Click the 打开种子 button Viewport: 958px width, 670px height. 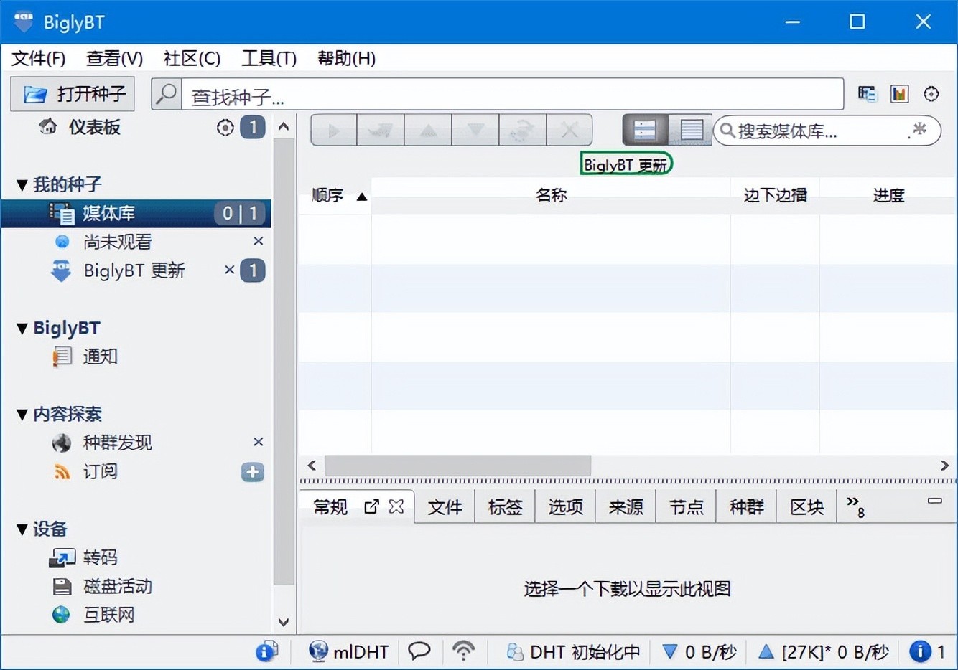[x=73, y=94]
